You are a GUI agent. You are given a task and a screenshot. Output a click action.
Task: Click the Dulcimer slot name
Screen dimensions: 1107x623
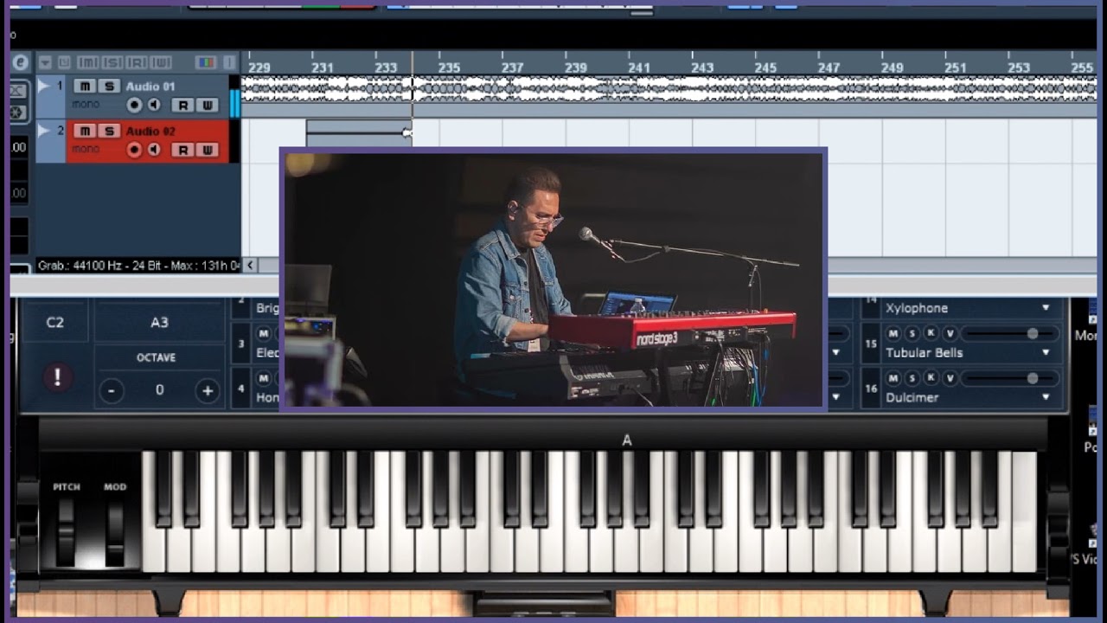click(912, 397)
